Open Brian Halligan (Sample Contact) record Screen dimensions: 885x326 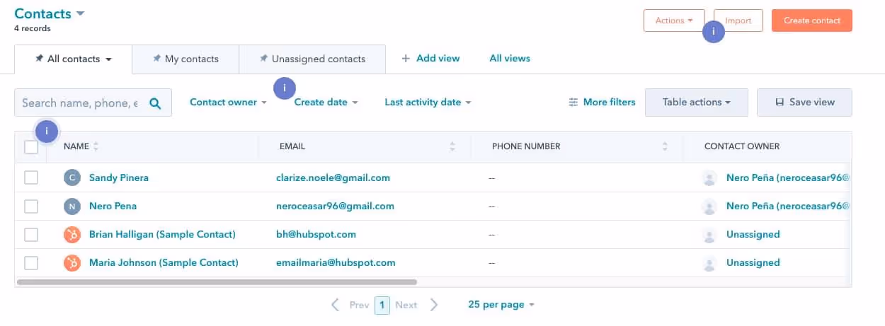(162, 234)
